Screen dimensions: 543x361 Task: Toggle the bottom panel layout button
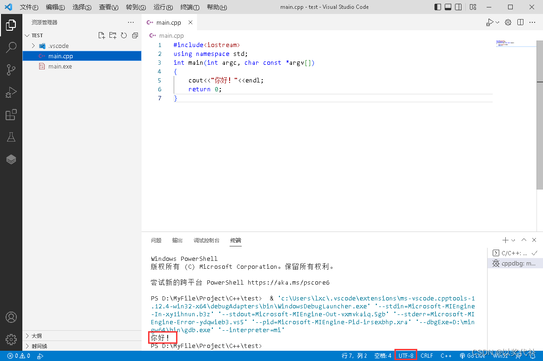pos(448,7)
